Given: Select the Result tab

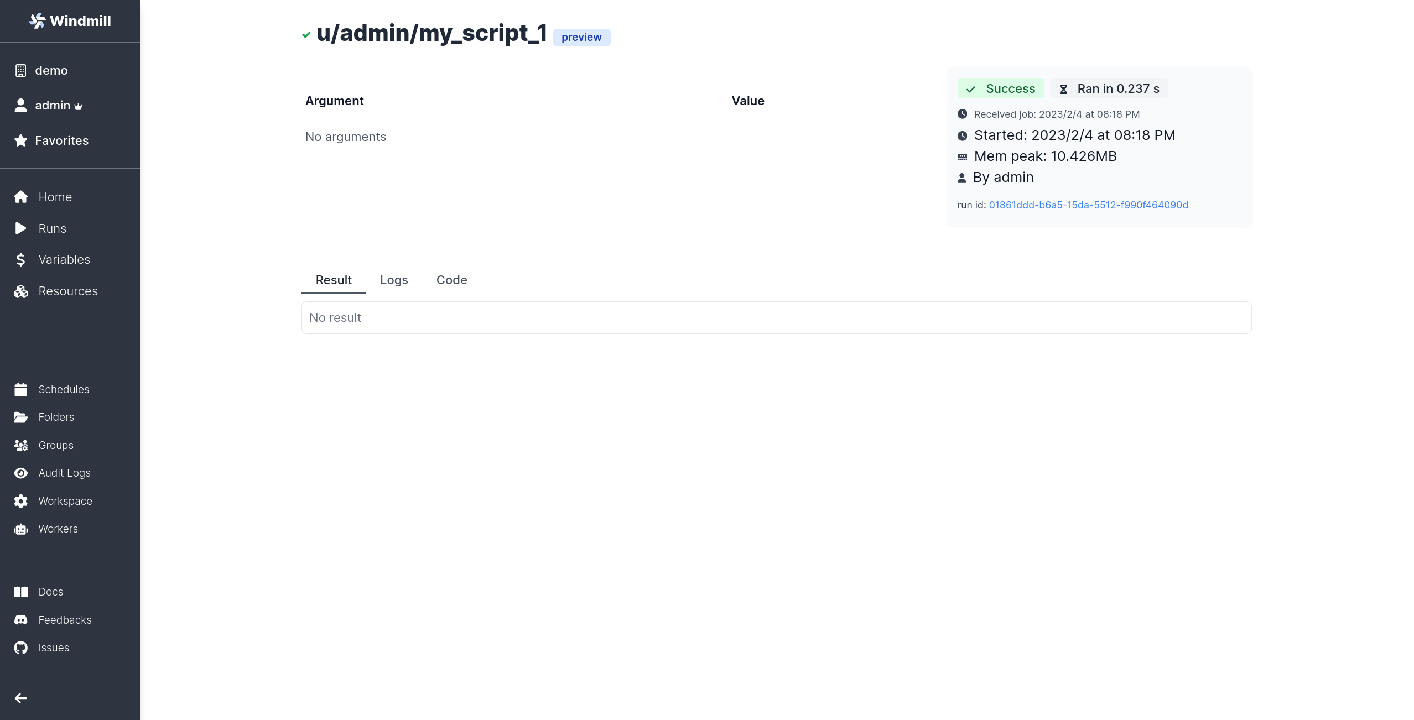Looking at the screenshot, I should [334, 280].
